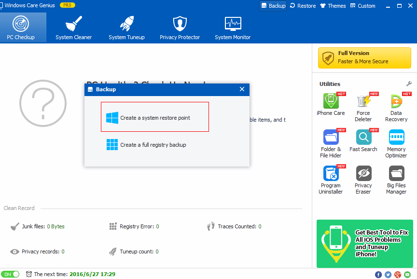Image resolution: width=417 pixels, height=279 pixels.
Task: Launch Big Files Manager utility
Action: click(396, 180)
